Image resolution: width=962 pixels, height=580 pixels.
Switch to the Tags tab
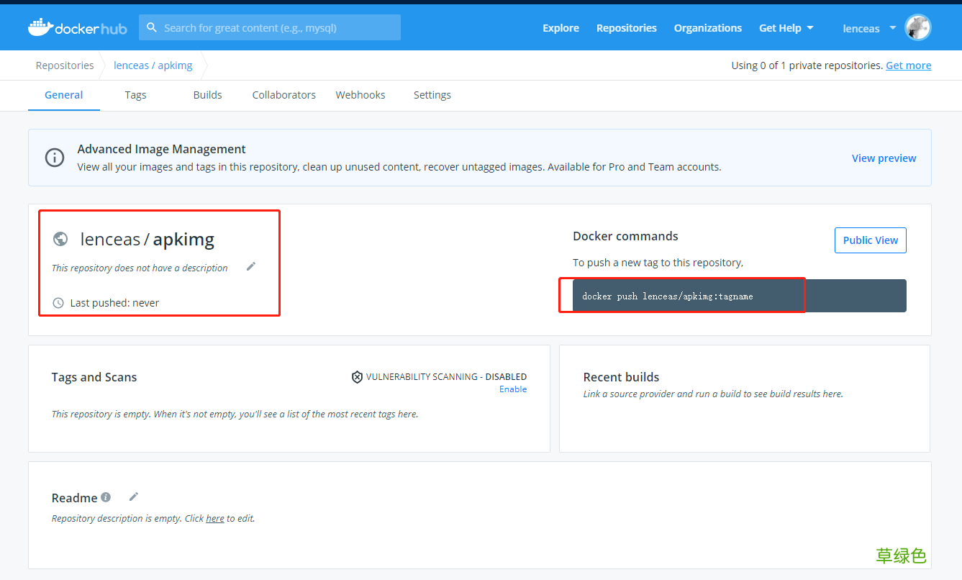pos(135,95)
